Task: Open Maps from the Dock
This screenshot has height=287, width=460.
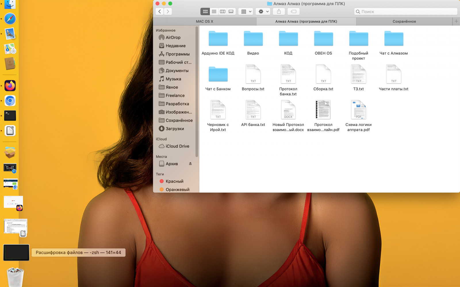Action: (x=10, y=49)
